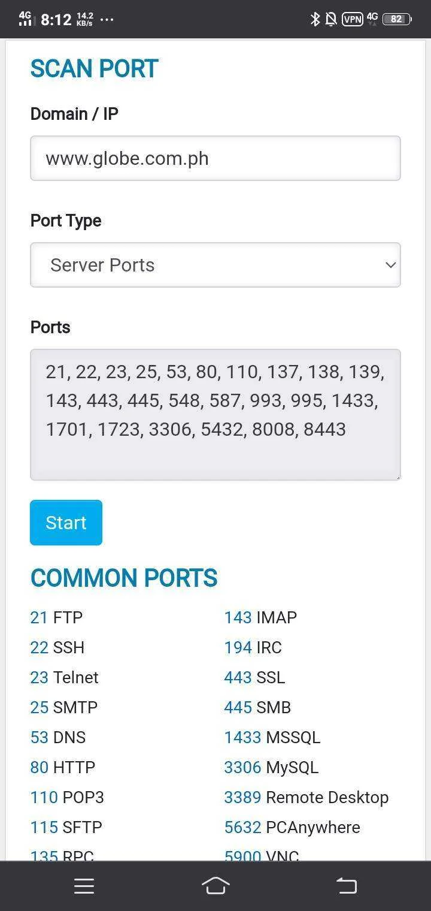Tap the muted notification bell icon
431x911 pixels.
pyautogui.click(x=330, y=19)
